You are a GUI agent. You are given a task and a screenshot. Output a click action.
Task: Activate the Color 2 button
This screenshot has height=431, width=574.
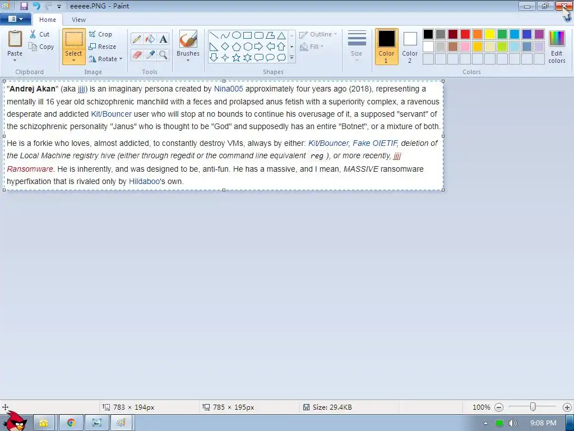click(x=410, y=47)
